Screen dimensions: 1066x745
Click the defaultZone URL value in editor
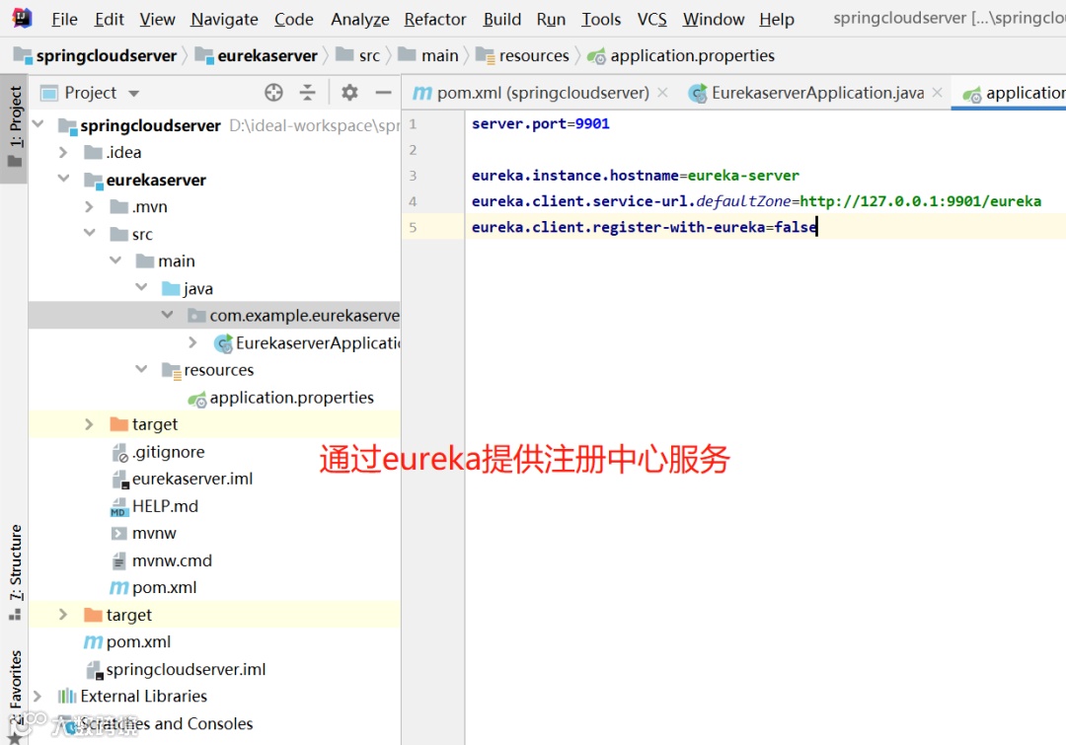pos(921,201)
